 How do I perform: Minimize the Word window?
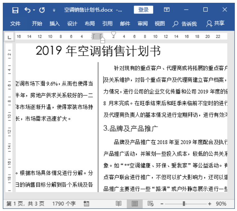click(186, 10)
